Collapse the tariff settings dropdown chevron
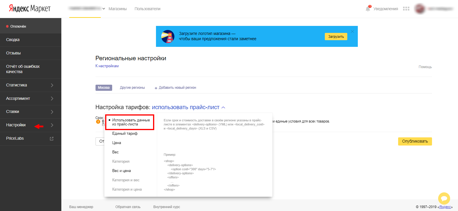 click(223, 107)
